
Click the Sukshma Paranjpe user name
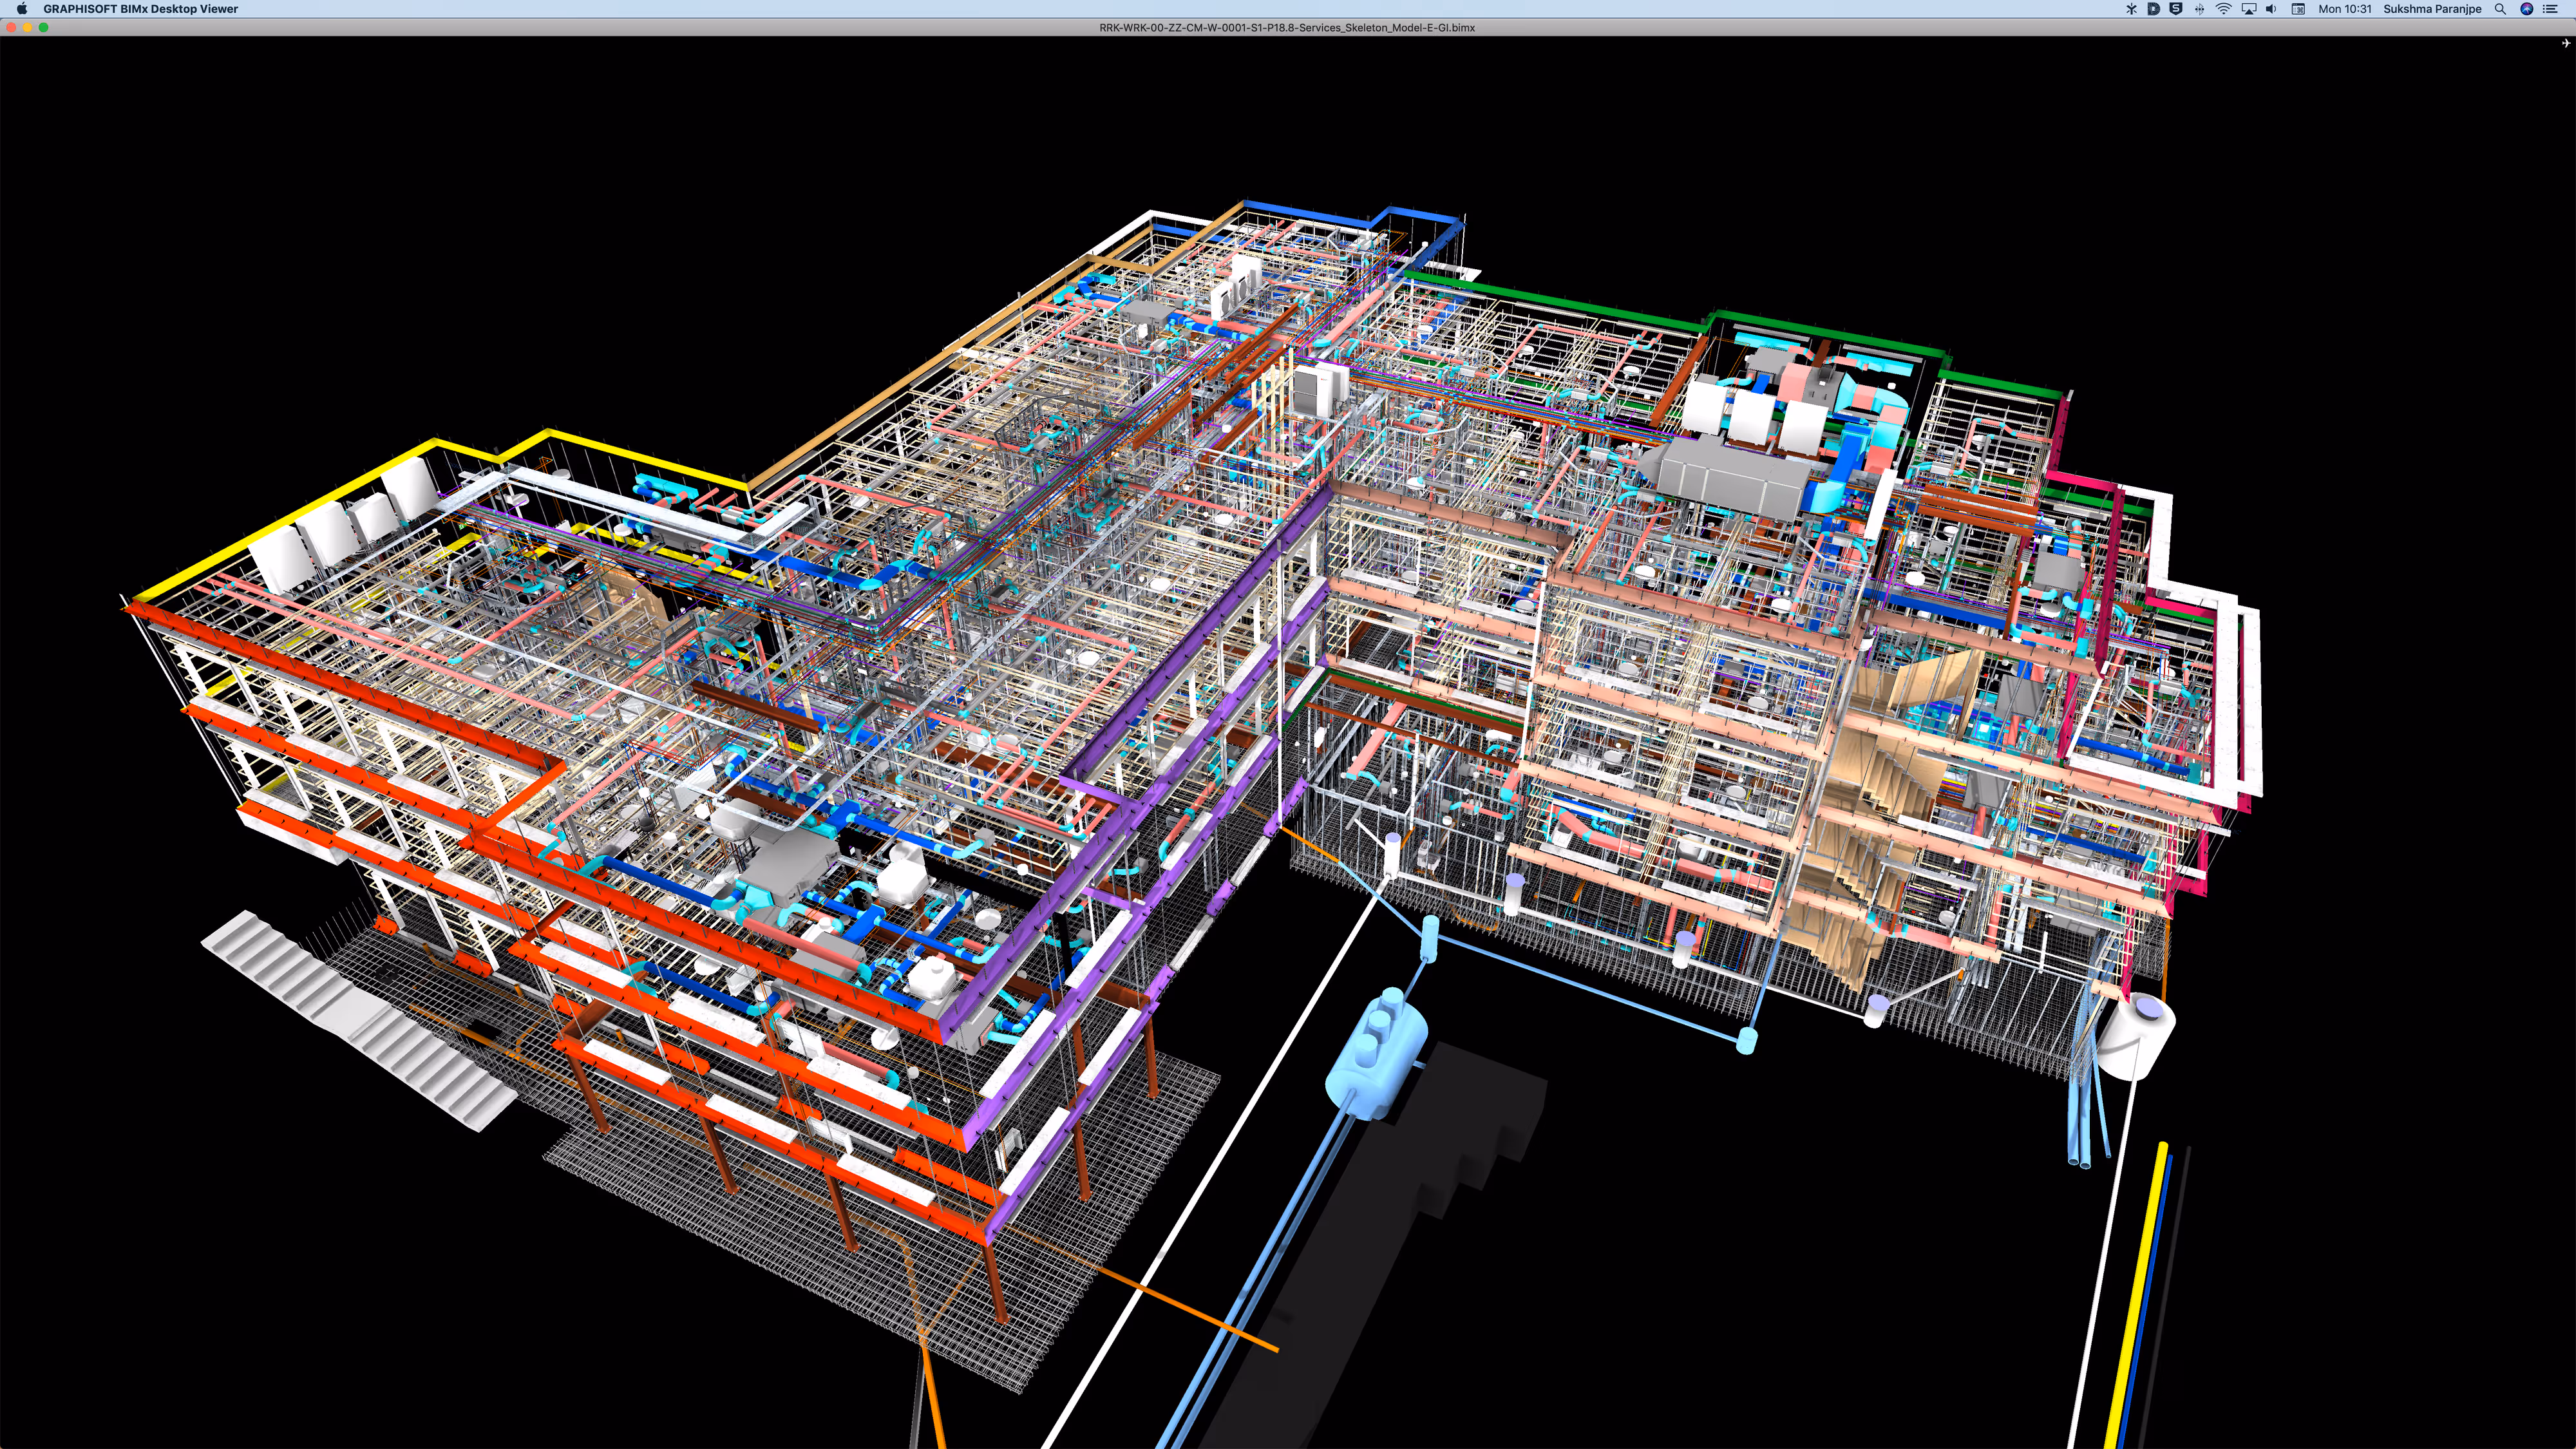tap(2432, 9)
